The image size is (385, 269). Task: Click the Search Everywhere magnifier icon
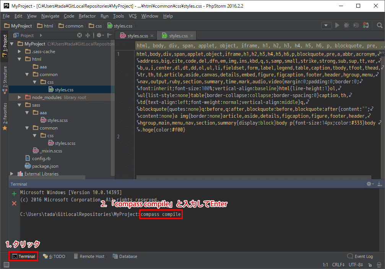pos(379,26)
